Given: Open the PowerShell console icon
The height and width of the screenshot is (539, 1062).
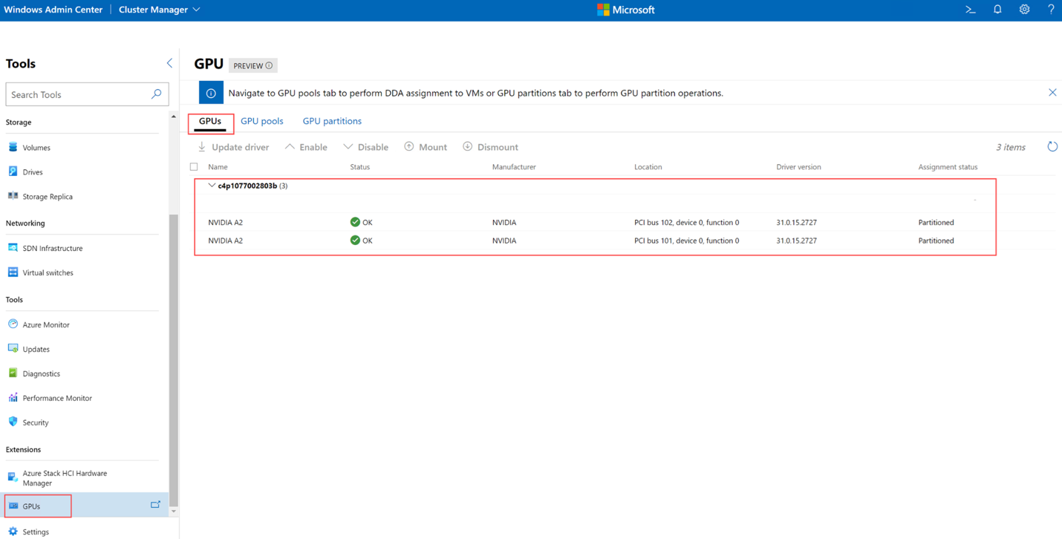Looking at the screenshot, I should (970, 10).
